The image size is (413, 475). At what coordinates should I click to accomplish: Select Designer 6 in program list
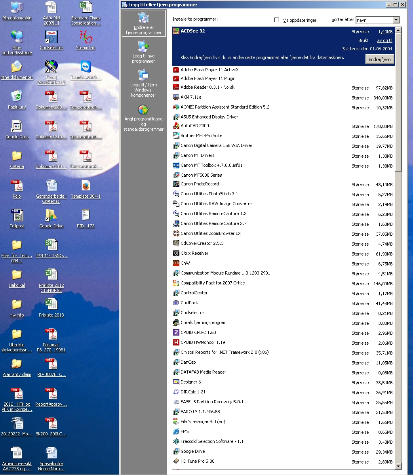point(284,382)
